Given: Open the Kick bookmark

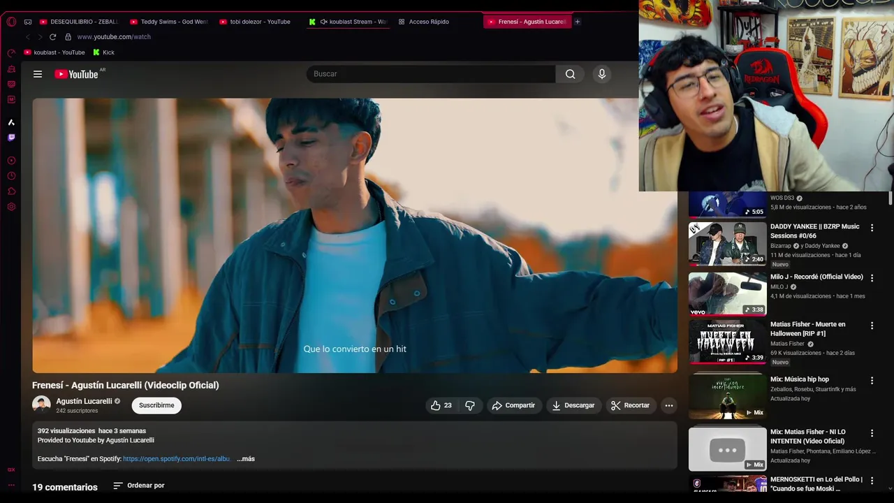Looking at the screenshot, I should [x=104, y=52].
